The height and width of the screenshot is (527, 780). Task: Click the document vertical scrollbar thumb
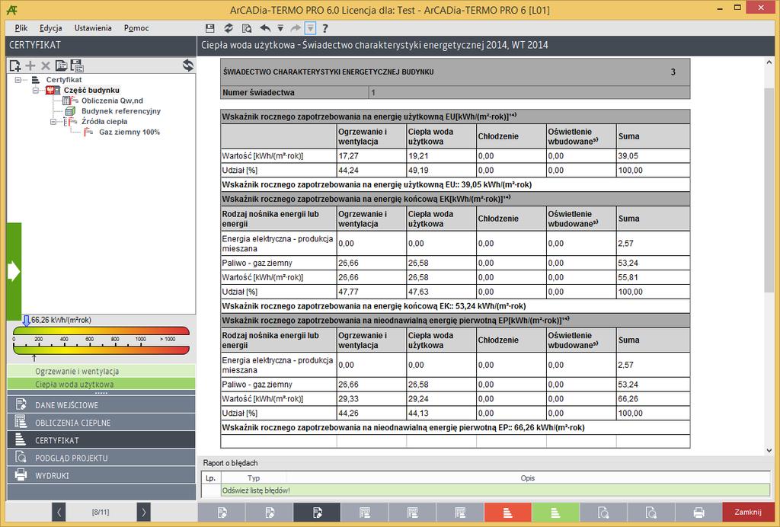coord(769,189)
